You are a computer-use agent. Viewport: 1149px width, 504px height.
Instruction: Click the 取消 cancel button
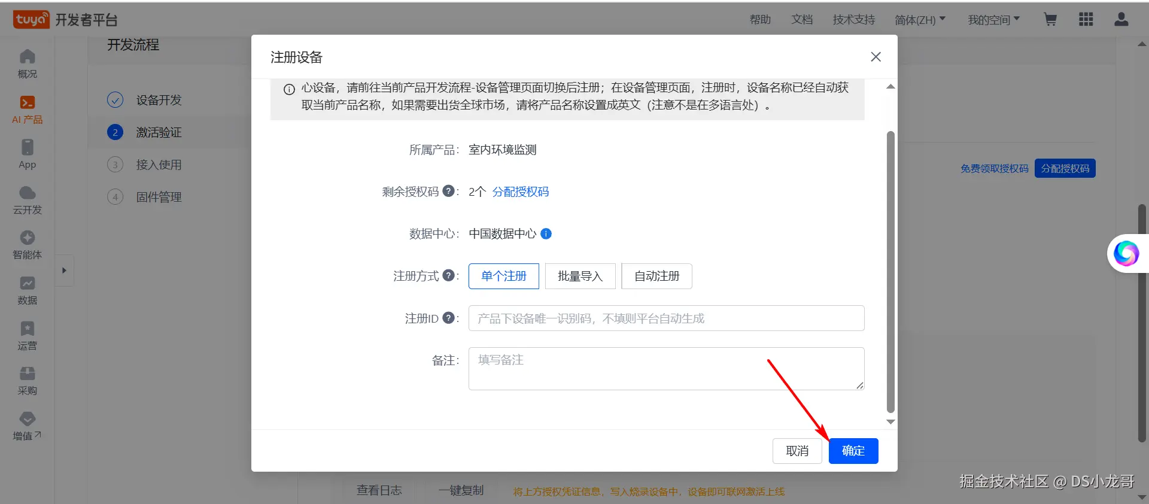(x=797, y=451)
